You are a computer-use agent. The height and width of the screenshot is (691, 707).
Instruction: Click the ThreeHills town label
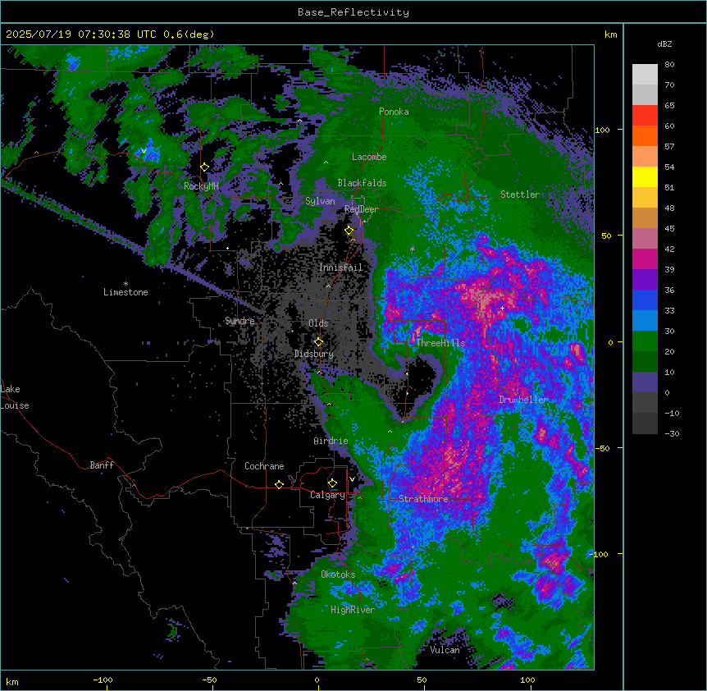point(440,343)
